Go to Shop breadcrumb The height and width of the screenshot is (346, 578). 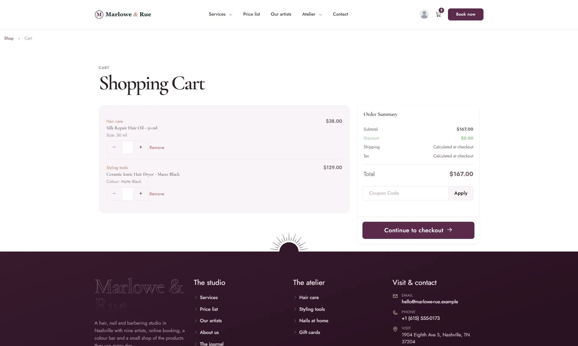point(9,38)
